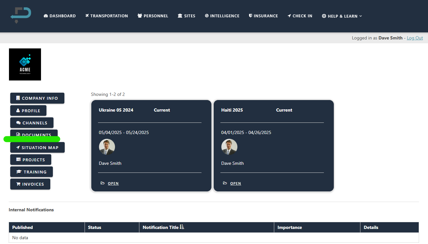Click the life-ring icon beside Help & Learn
428x244 pixels.
[323, 16]
